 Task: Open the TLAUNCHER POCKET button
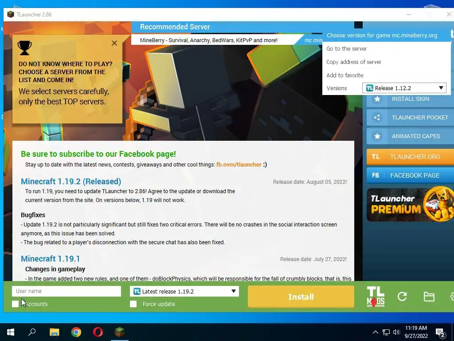click(410, 117)
